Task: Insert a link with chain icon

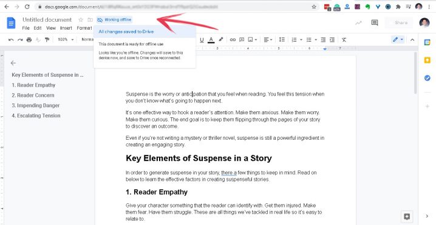Action: pos(233,40)
